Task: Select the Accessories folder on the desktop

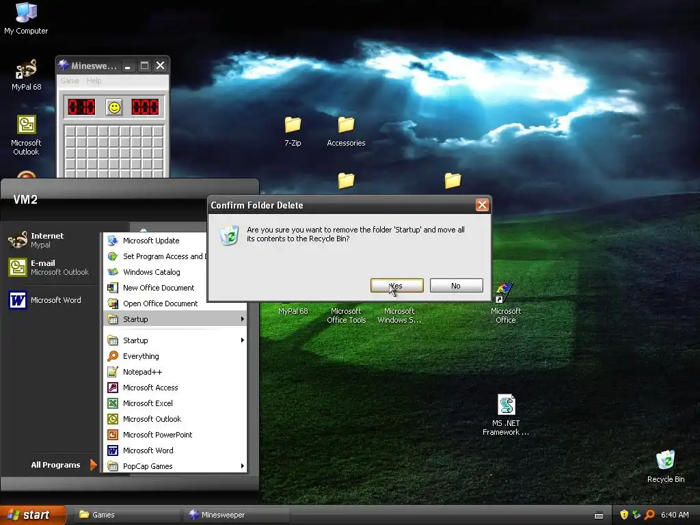Action: point(346,131)
